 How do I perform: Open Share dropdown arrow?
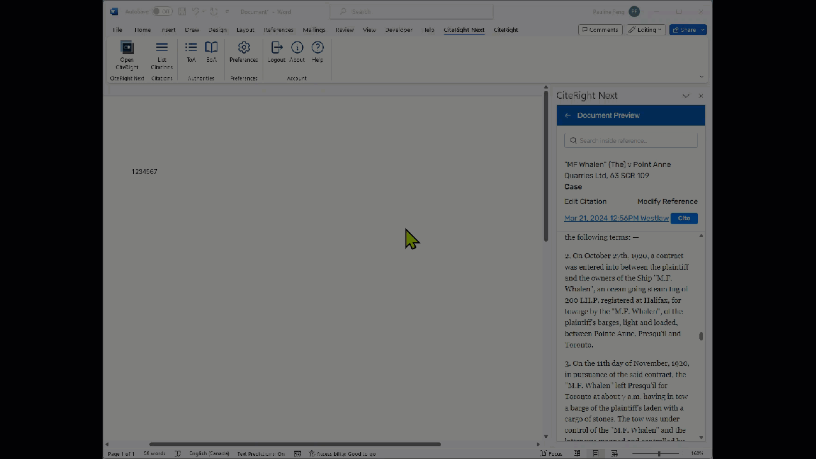(x=703, y=30)
